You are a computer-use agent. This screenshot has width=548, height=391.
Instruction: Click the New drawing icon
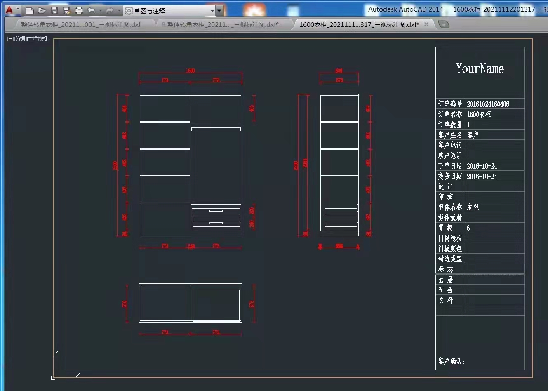(x=30, y=11)
